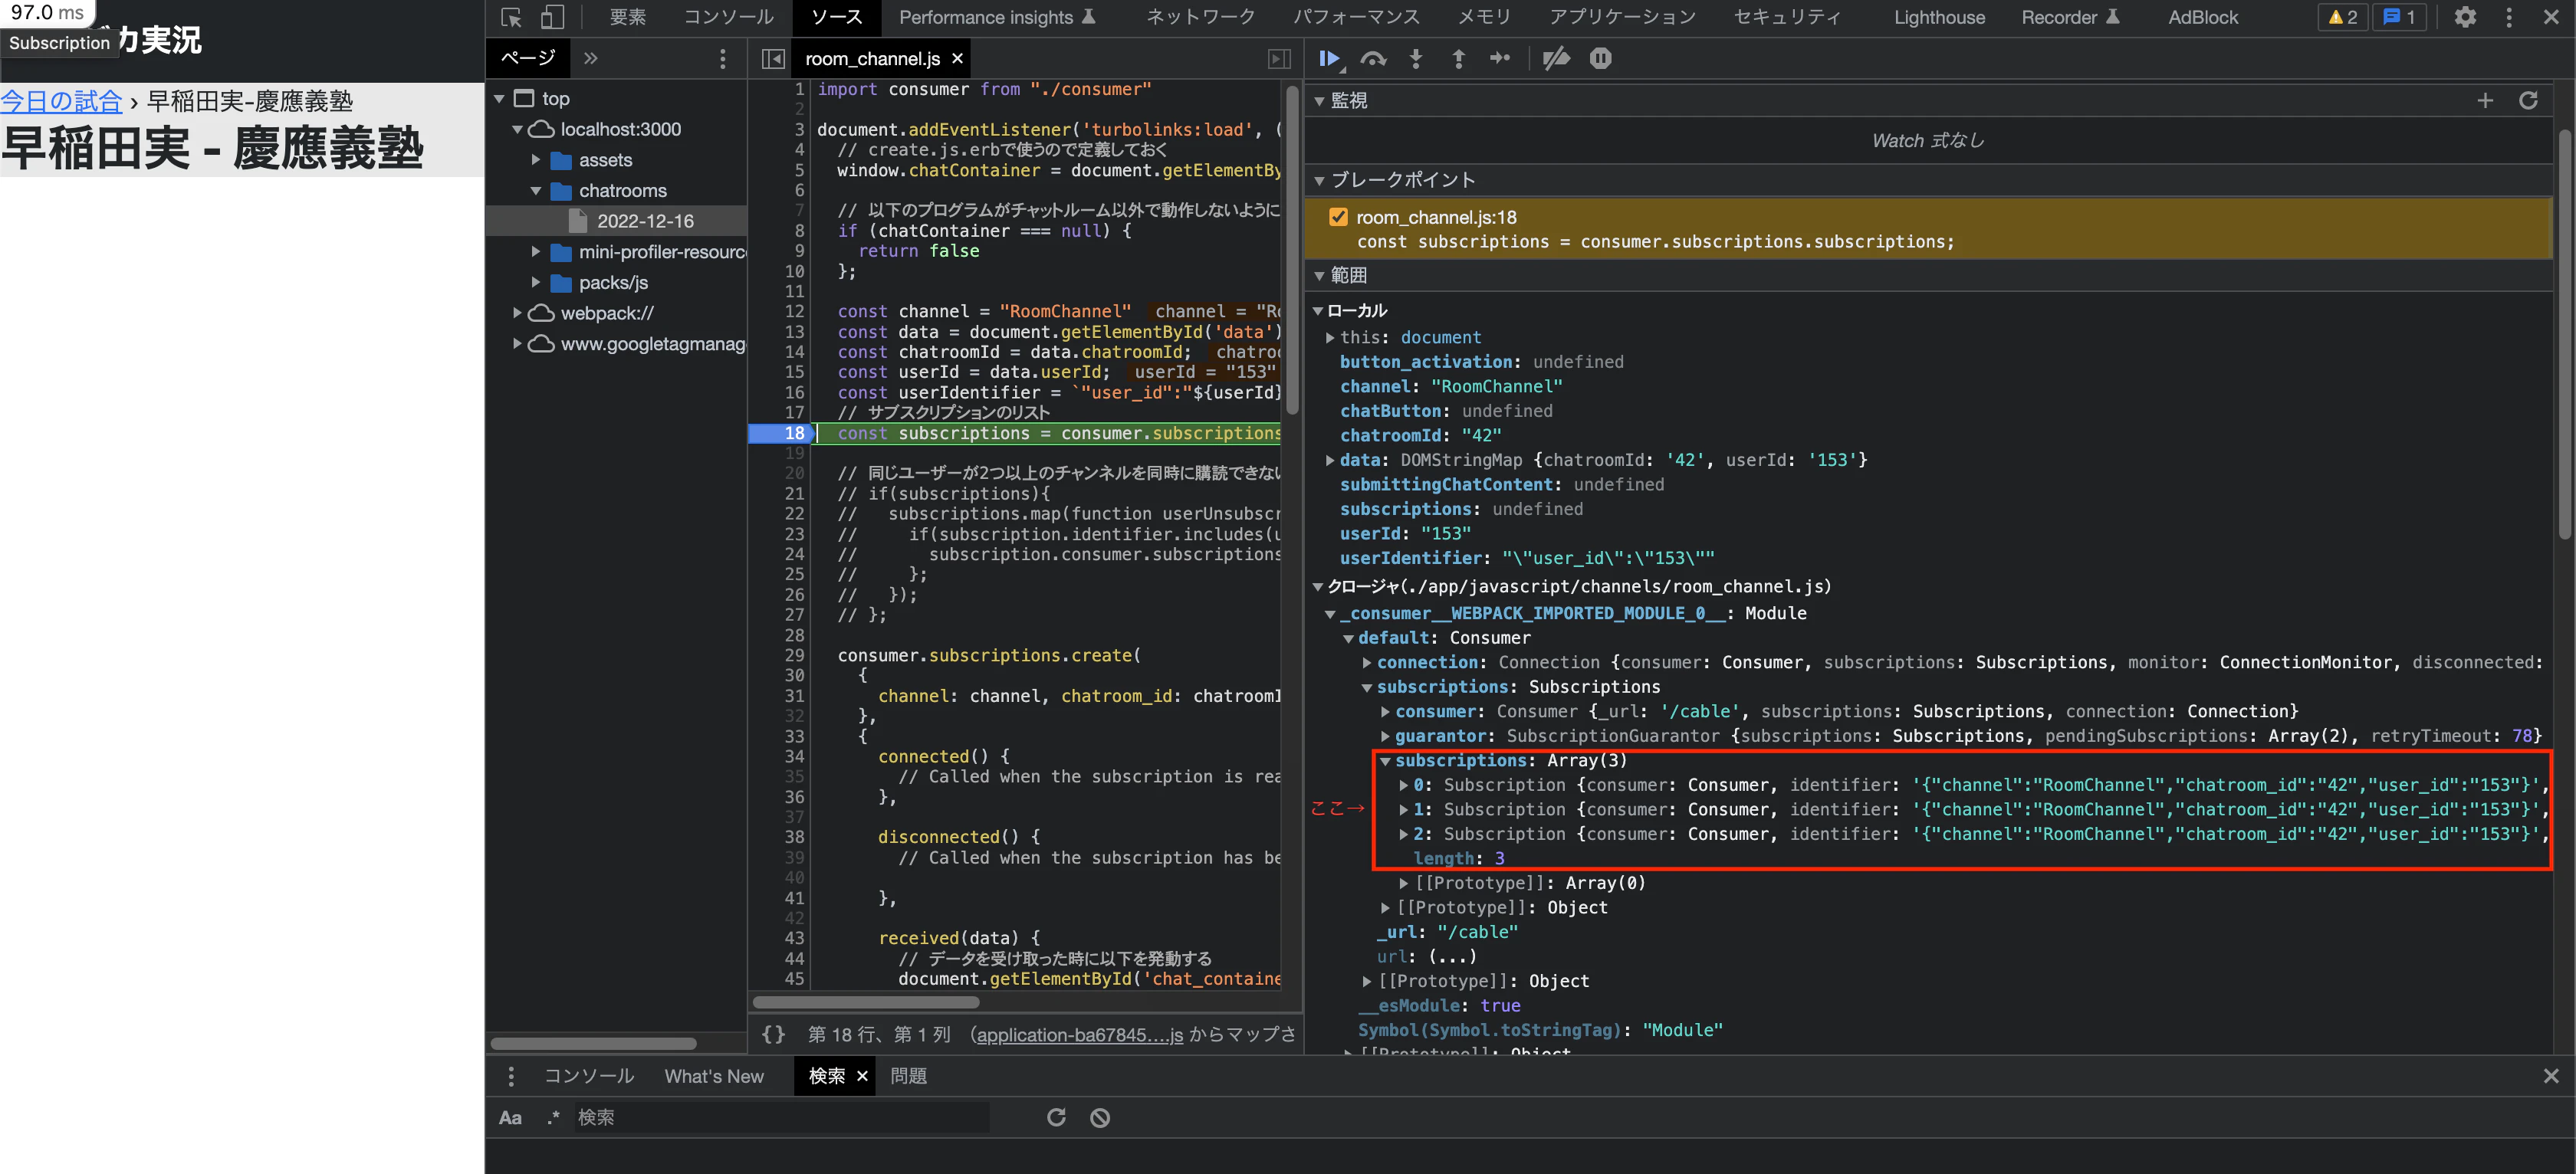
Task: Refresh watch expressions icon
Action: pos(2528,101)
